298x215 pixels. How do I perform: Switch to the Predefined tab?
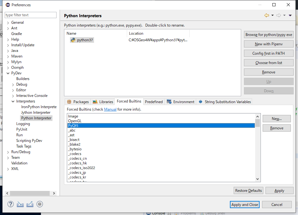click(154, 102)
